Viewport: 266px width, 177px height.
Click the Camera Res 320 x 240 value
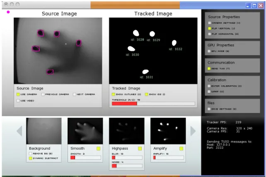tap(244, 129)
